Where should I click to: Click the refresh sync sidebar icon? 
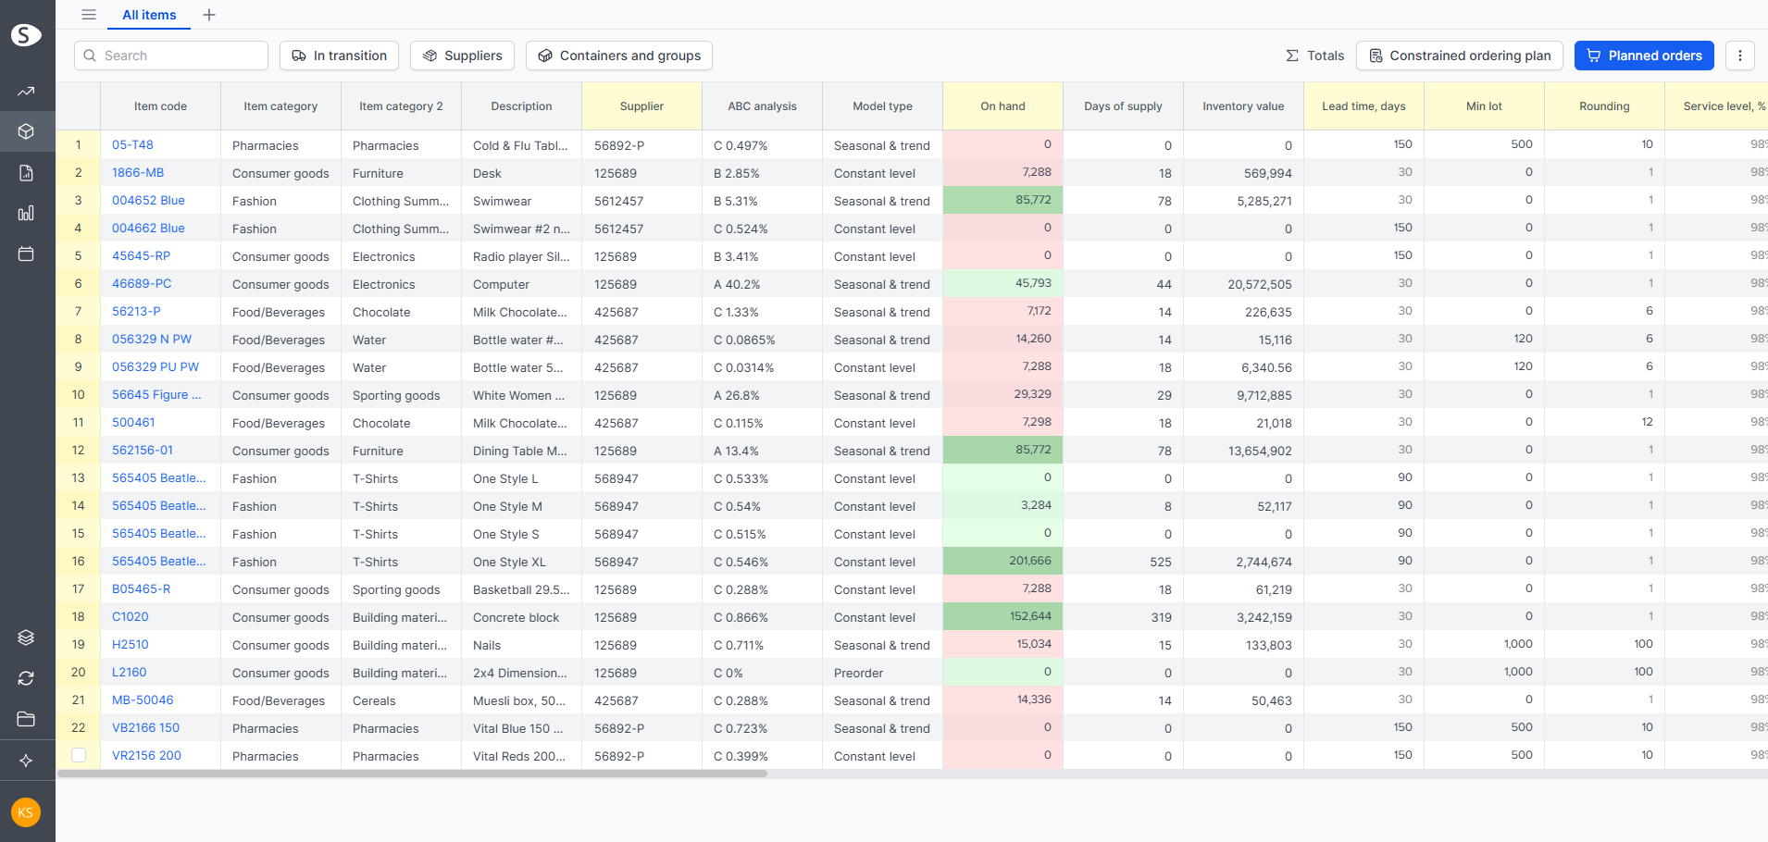[x=26, y=678]
